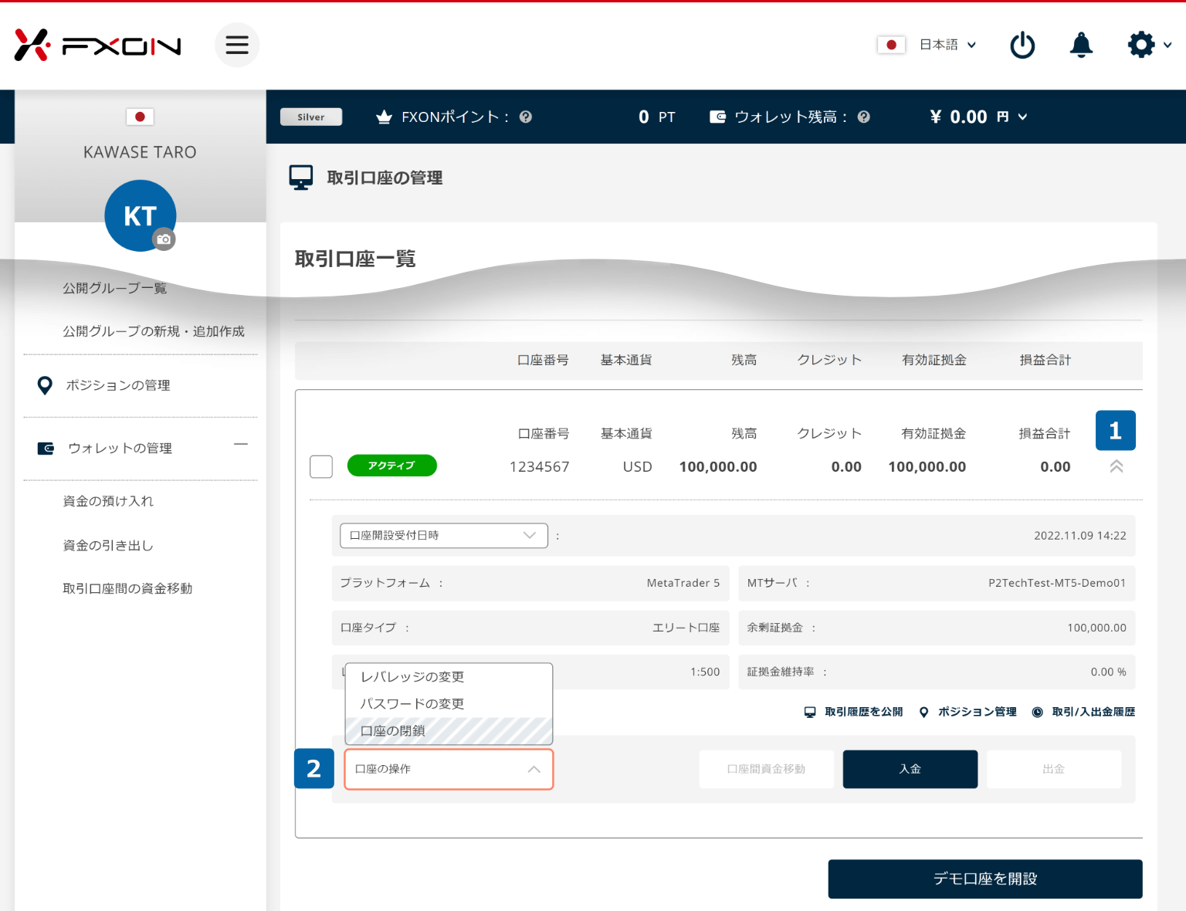Click the ウォレット残高 wallet icon
Screen dimensions: 1186x911
click(x=717, y=117)
